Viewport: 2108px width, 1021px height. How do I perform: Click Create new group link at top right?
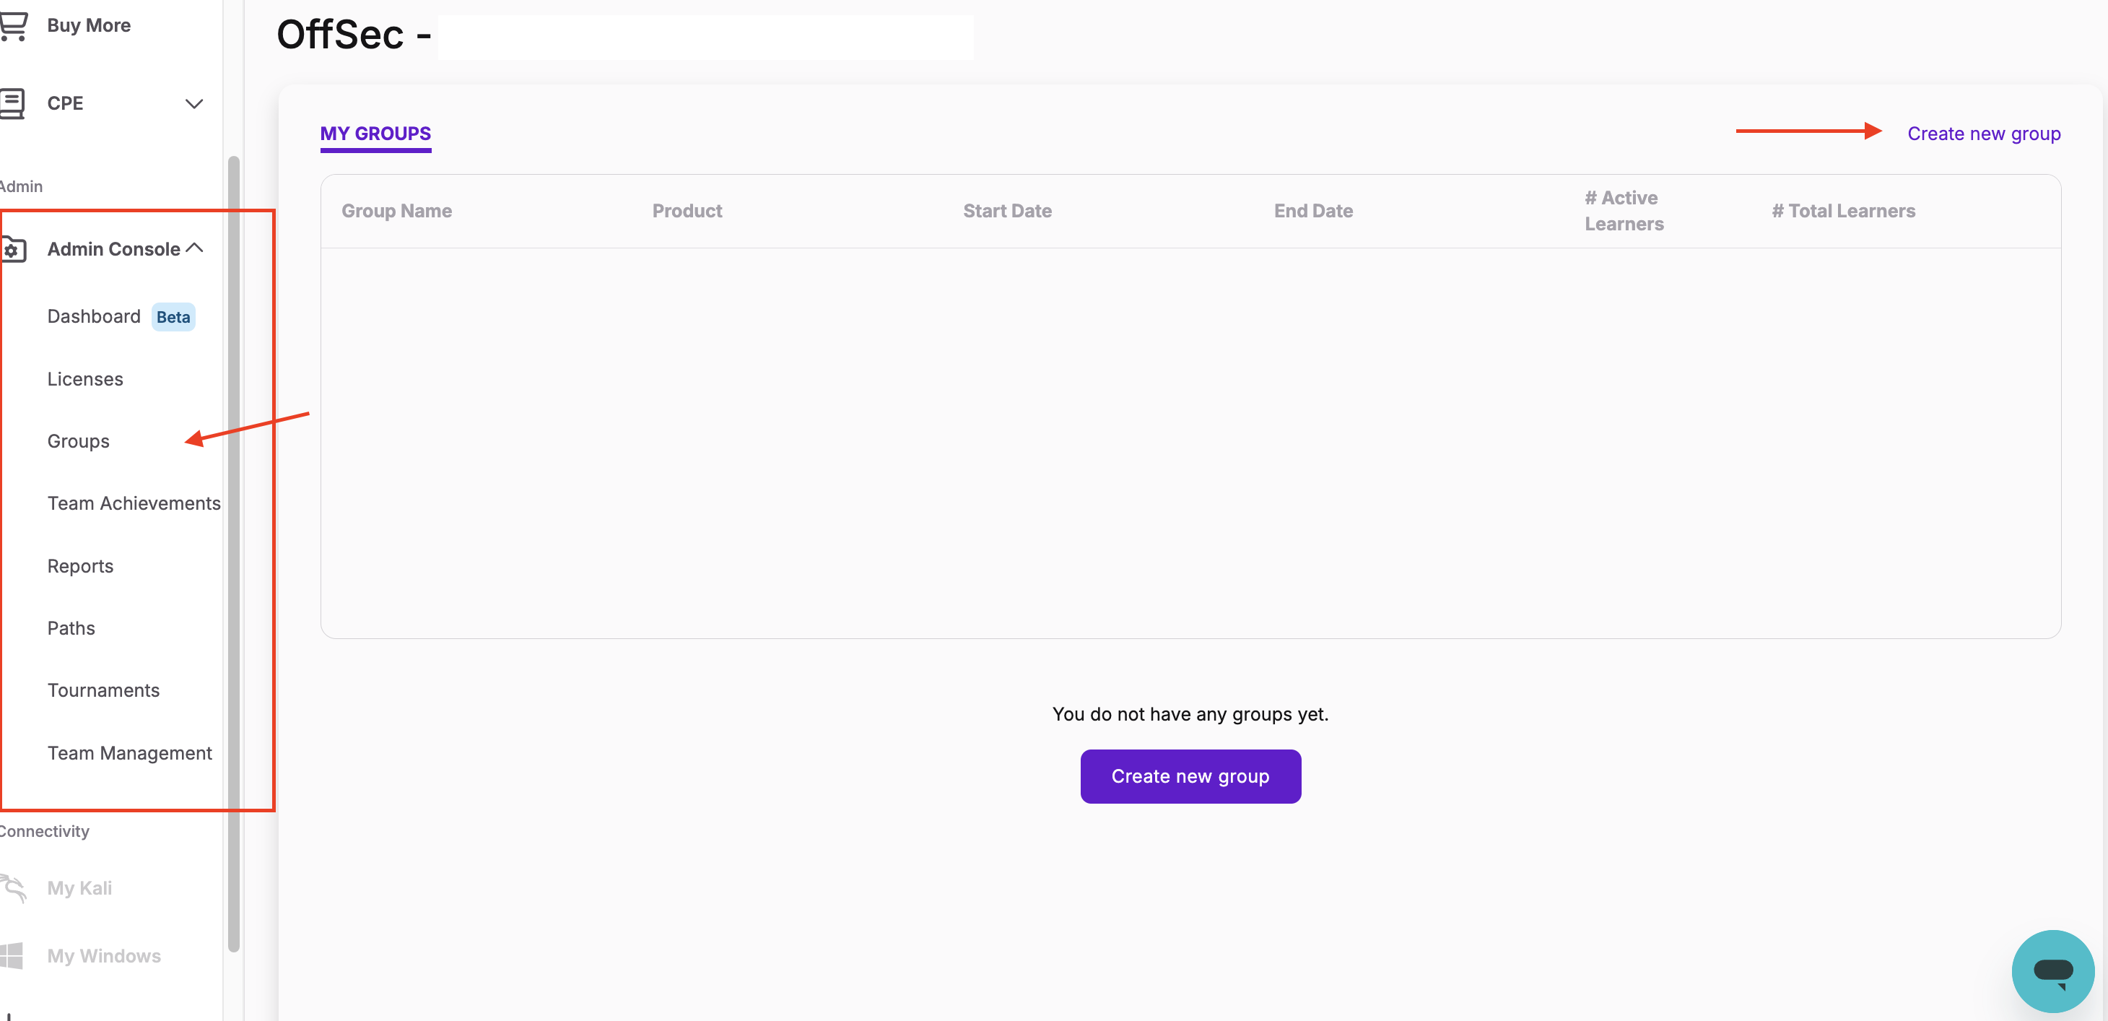1984,134
